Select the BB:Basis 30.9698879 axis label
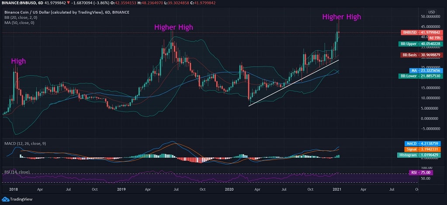 tap(422, 55)
